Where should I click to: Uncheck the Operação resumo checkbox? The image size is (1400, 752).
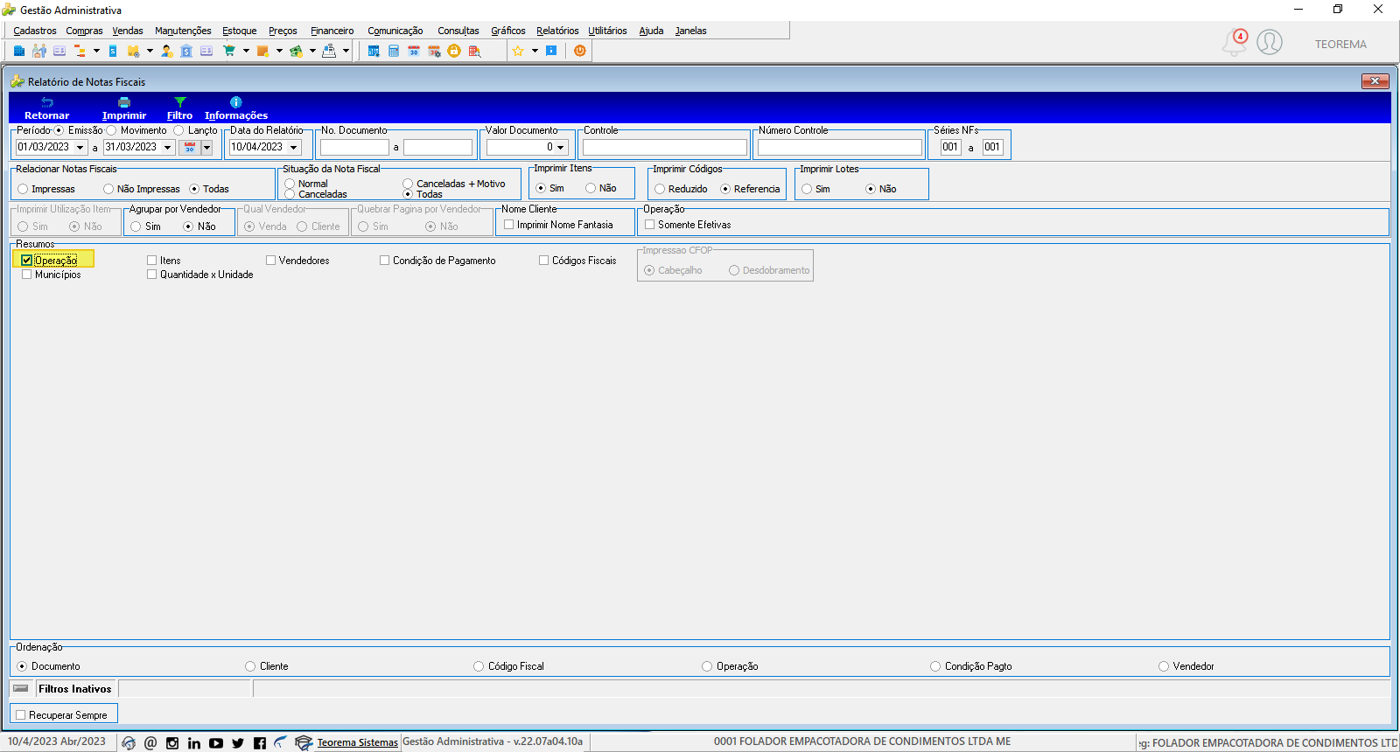tap(27, 261)
